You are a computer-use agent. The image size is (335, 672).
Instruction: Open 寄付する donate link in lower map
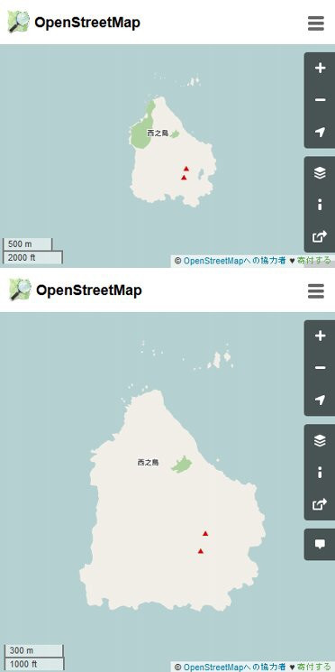(314, 667)
